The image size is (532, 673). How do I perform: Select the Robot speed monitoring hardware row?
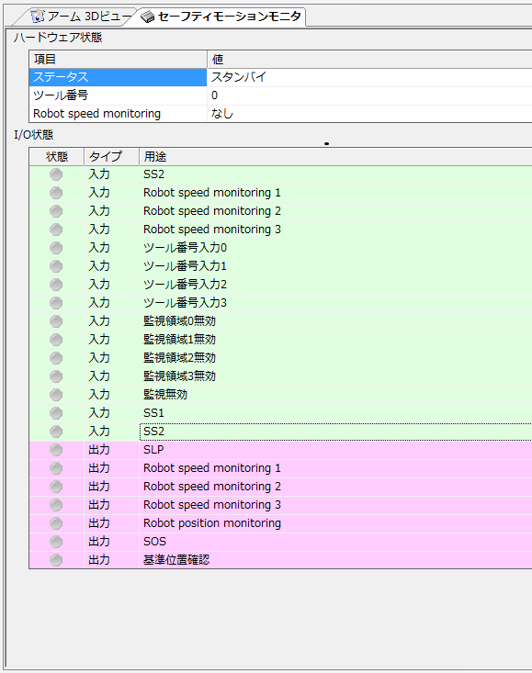click(280, 114)
